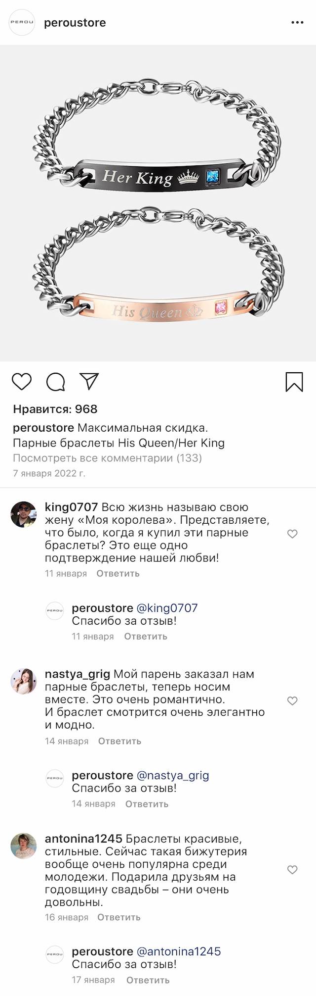Open antonina1245's profile picture
The image size is (316, 996).
23,846
